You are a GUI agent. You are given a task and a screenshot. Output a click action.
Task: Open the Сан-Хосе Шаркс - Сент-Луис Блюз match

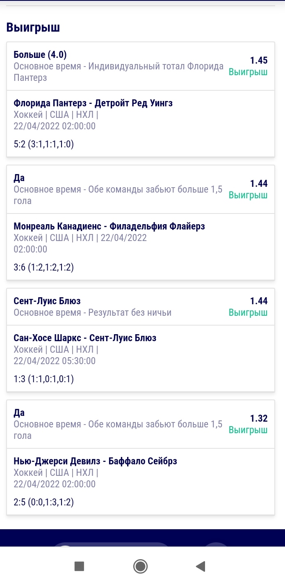85,338
